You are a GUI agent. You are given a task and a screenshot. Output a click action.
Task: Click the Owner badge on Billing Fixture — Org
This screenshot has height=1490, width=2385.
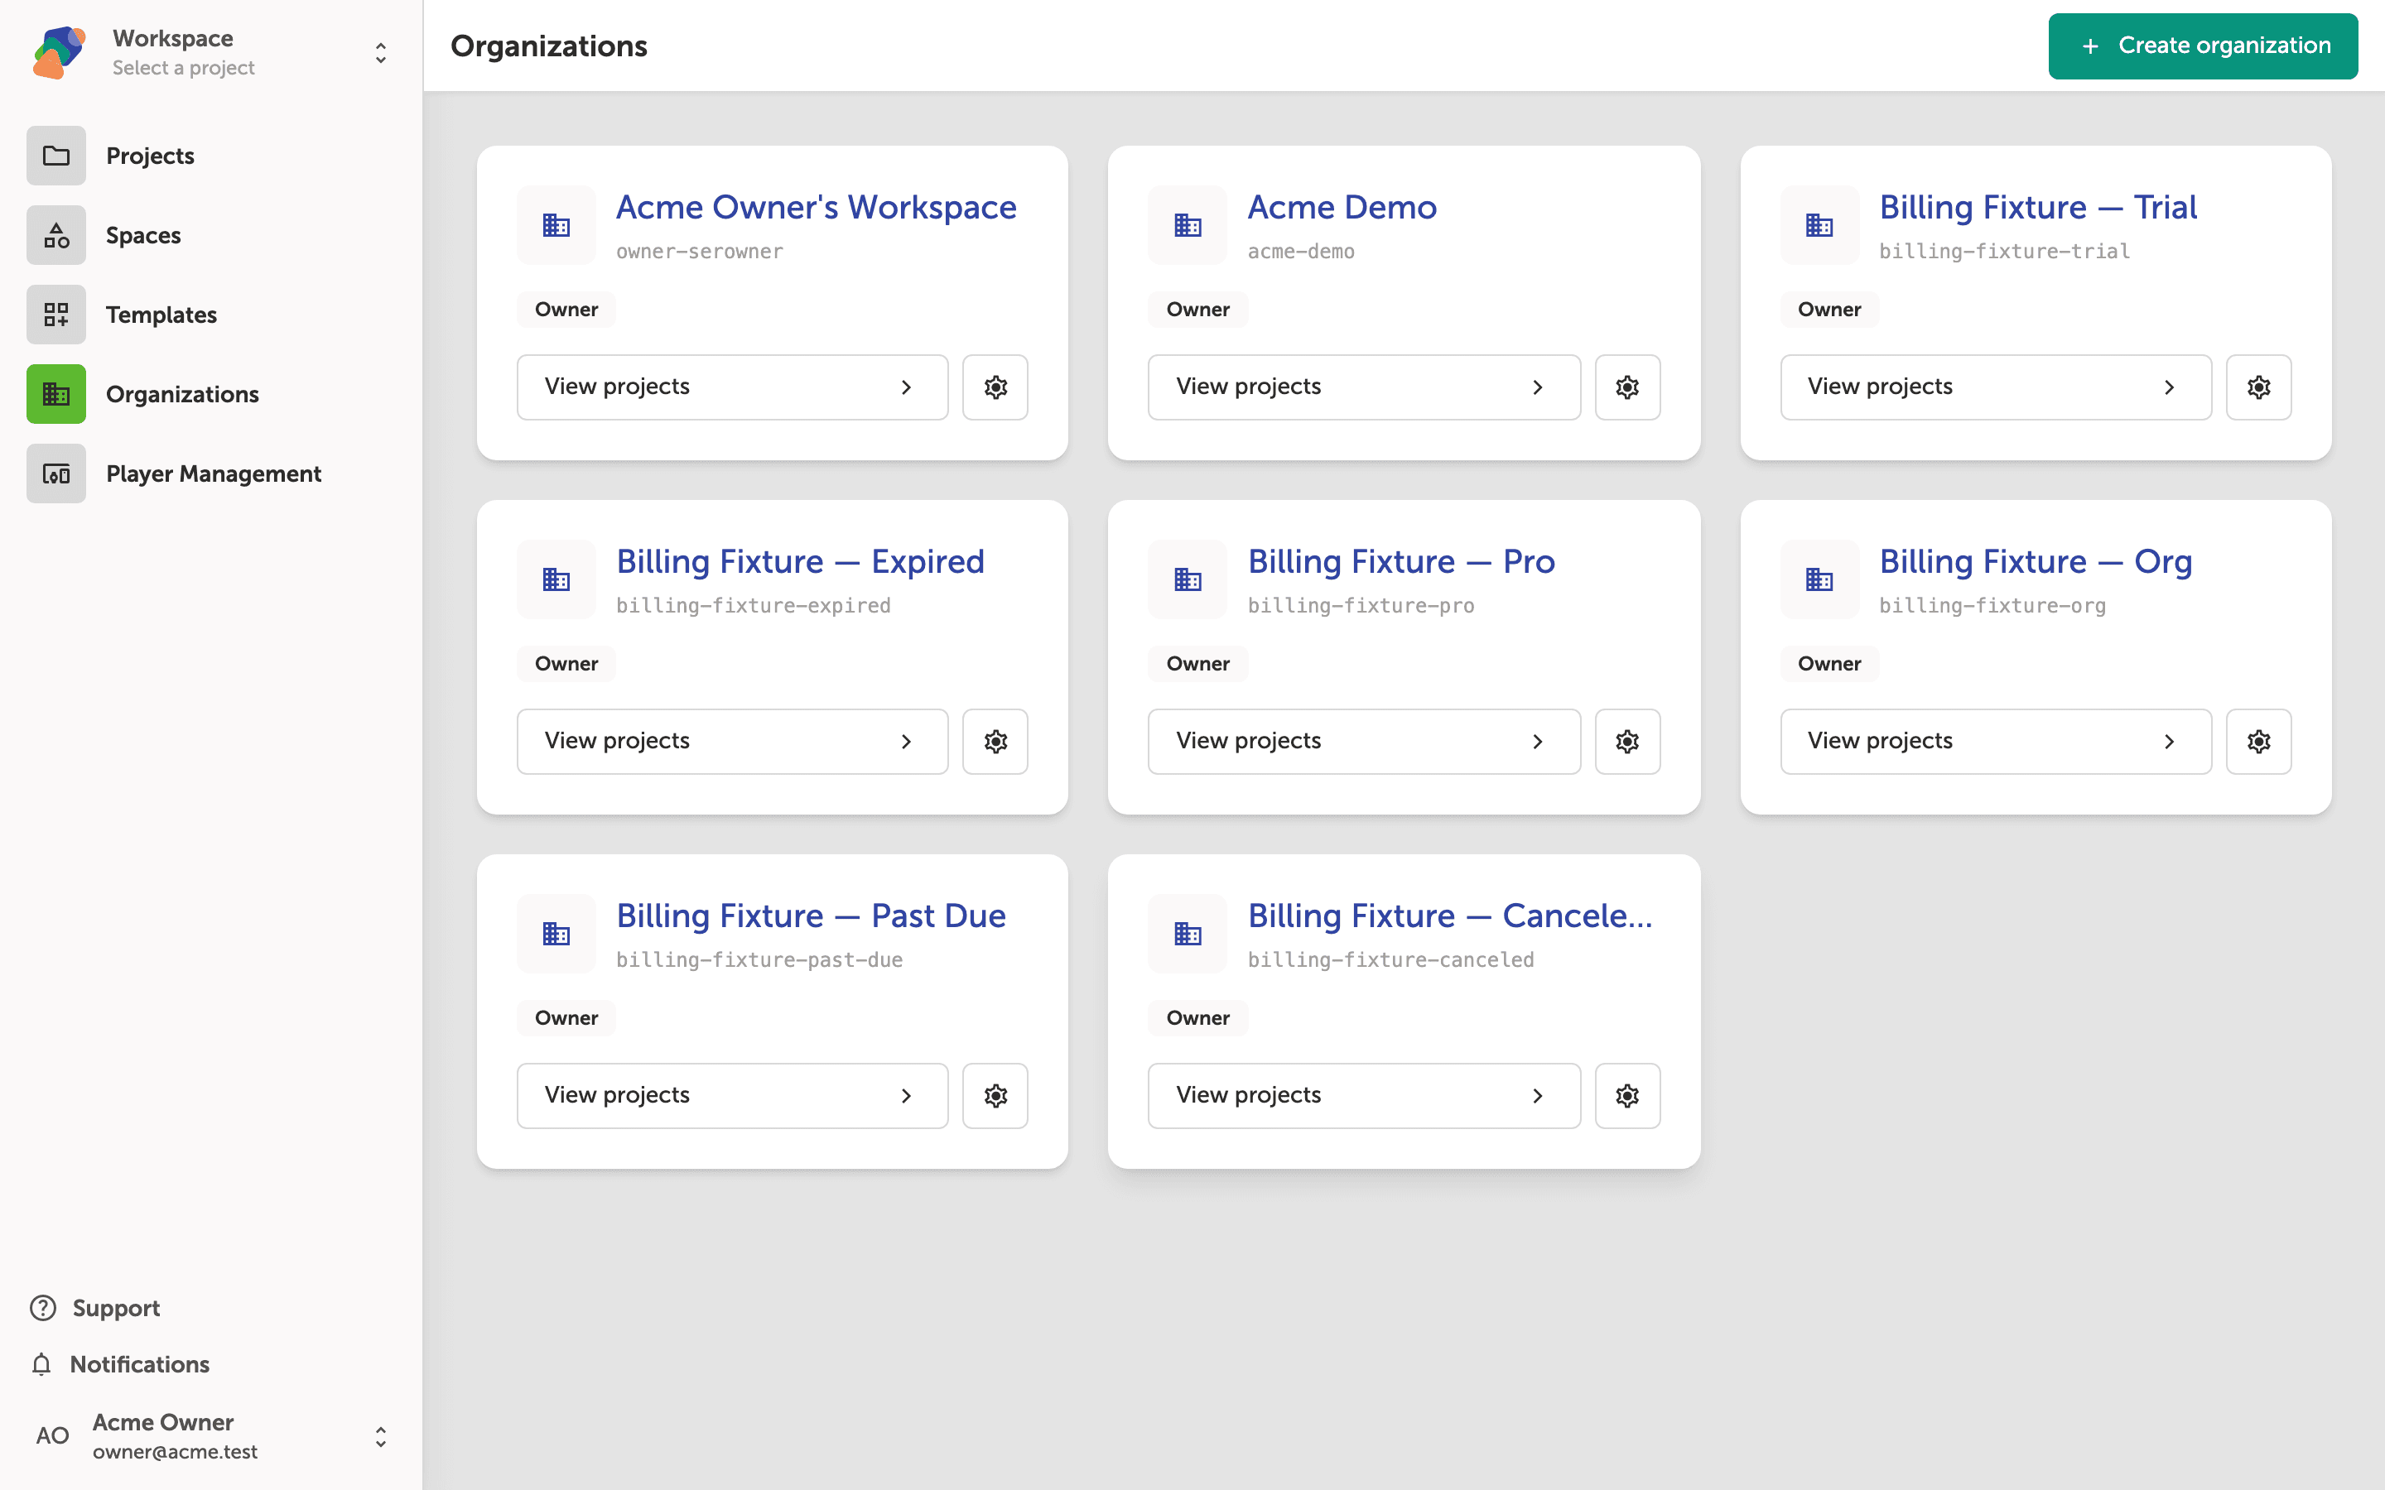[x=1829, y=663]
